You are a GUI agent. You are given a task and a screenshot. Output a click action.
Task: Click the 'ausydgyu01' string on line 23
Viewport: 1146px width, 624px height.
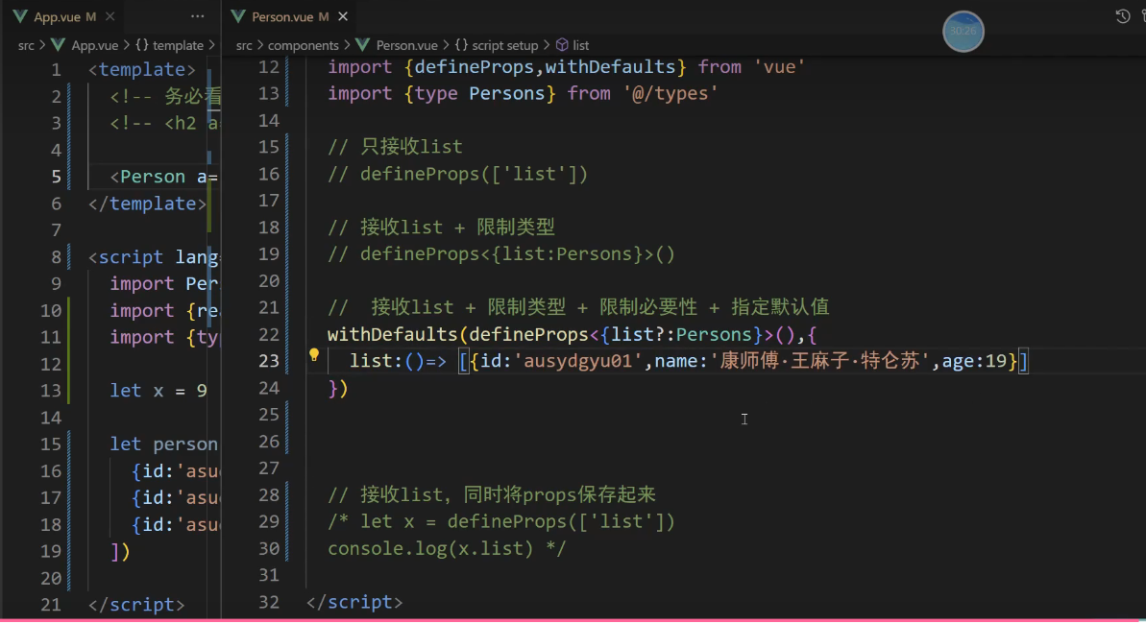pyautogui.click(x=577, y=361)
